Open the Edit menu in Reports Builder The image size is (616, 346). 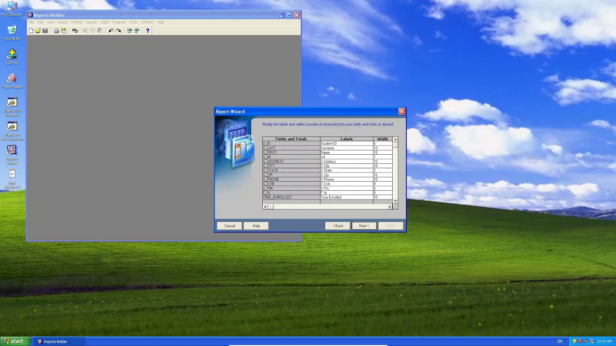pos(40,22)
